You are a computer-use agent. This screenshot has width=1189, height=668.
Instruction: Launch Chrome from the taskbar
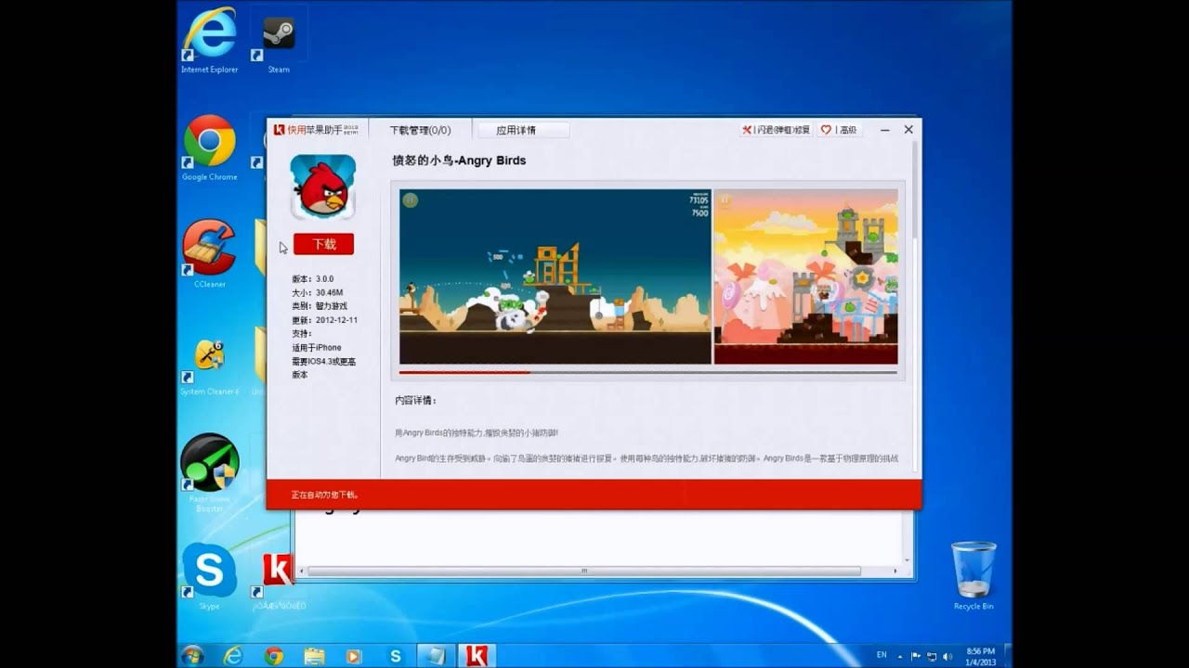pos(273,656)
